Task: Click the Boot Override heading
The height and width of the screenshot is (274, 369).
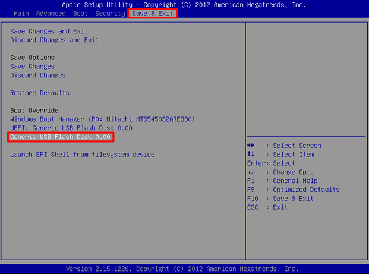Action: click(x=34, y=111)
